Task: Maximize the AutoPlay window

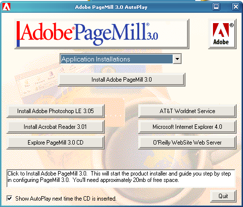Action: [216, 7]
